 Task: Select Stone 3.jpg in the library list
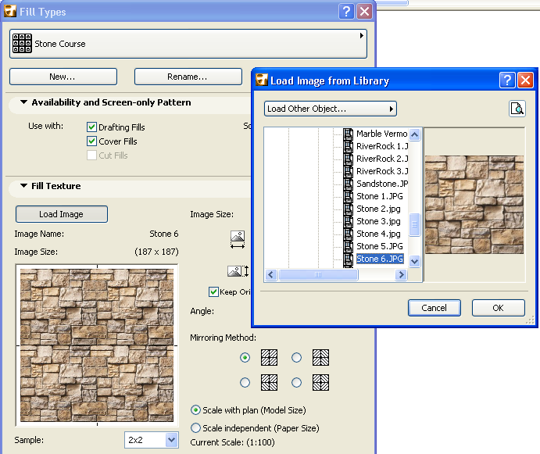[378, 221]
